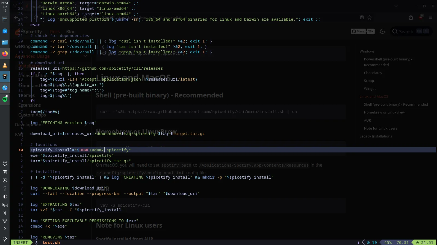Click the GitHub Stars badge
The image size is (437, 245).
358,31
